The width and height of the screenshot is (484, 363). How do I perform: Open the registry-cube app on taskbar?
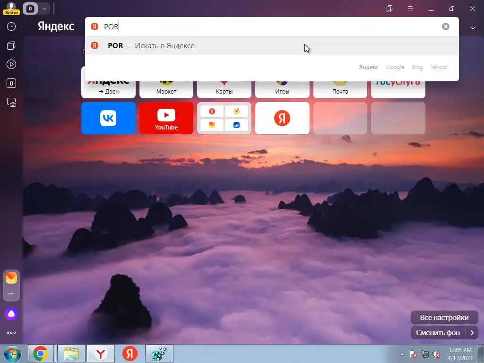coord(159,354)
